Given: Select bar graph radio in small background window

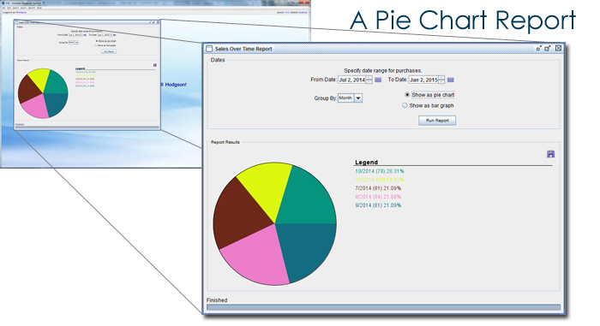Looking at the screenshot, I should [95, 45].
